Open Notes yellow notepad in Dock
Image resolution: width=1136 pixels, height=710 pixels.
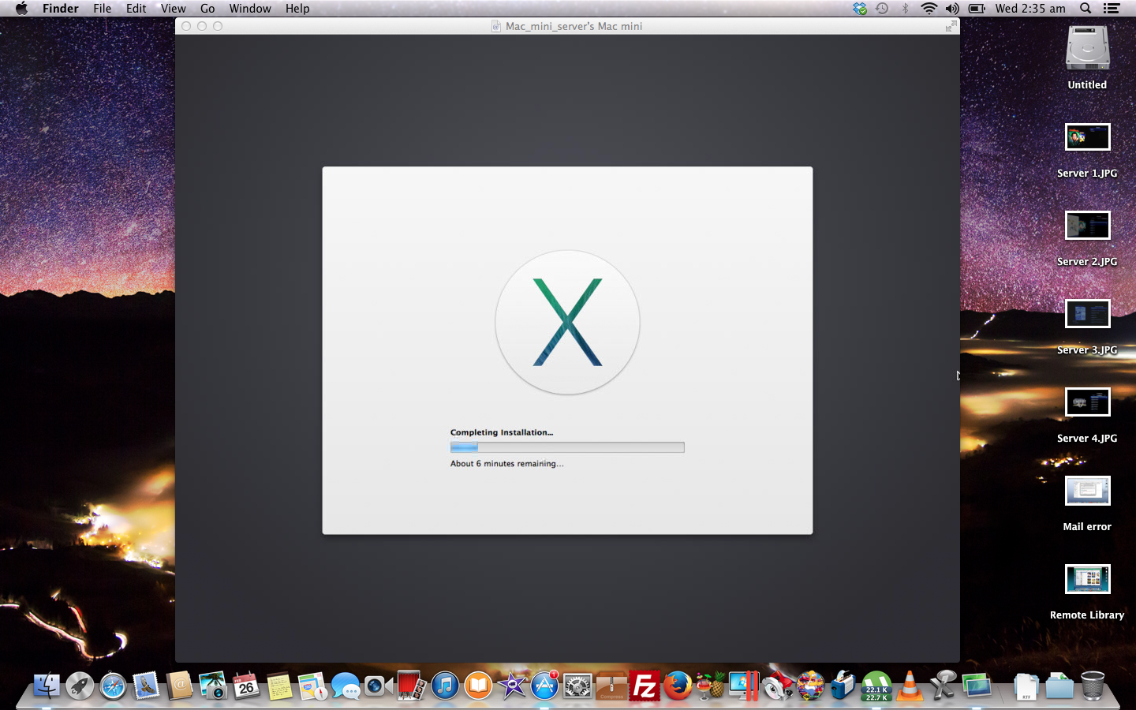pos(279,686)
